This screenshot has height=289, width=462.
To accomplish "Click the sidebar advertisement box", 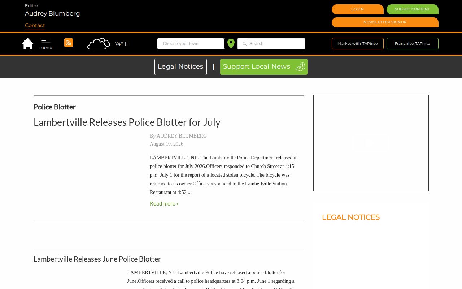I will (371, 143).
